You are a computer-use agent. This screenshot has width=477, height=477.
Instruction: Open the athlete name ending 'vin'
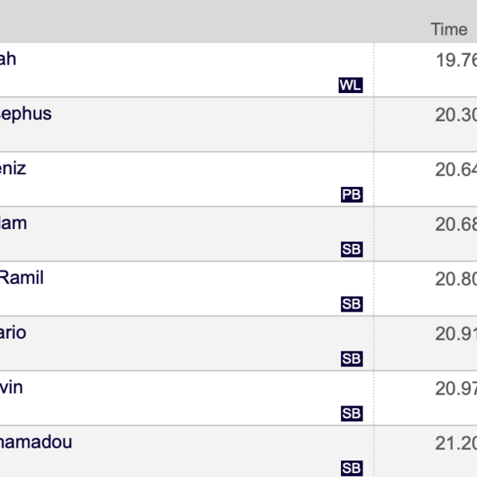11,387
